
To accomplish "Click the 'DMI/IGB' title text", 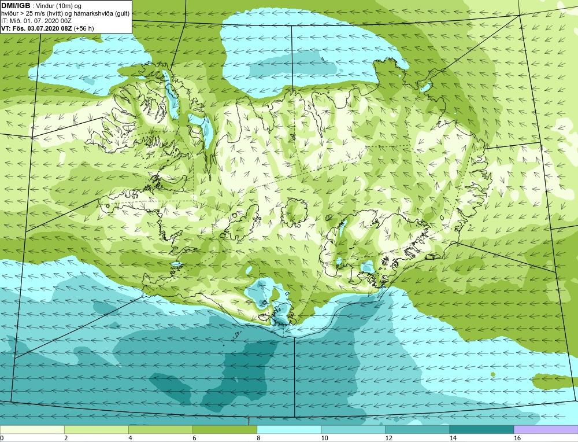I will pos(16,6).
